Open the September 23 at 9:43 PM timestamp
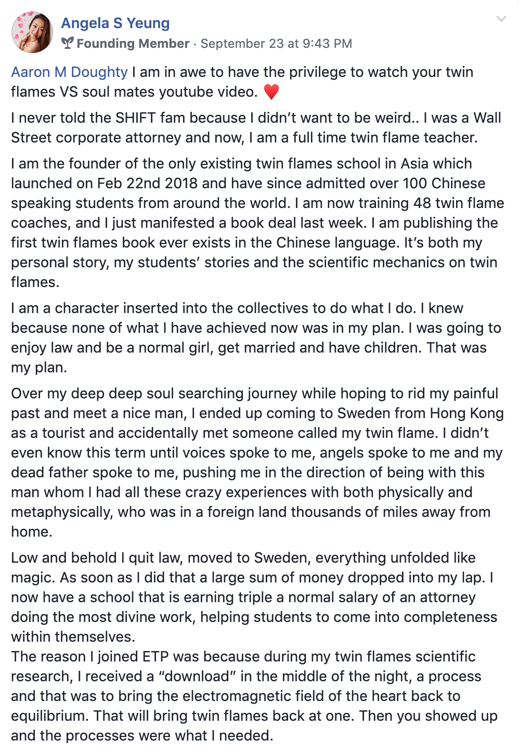The height and width of the screenshot is (753, 519). (276, 44)
